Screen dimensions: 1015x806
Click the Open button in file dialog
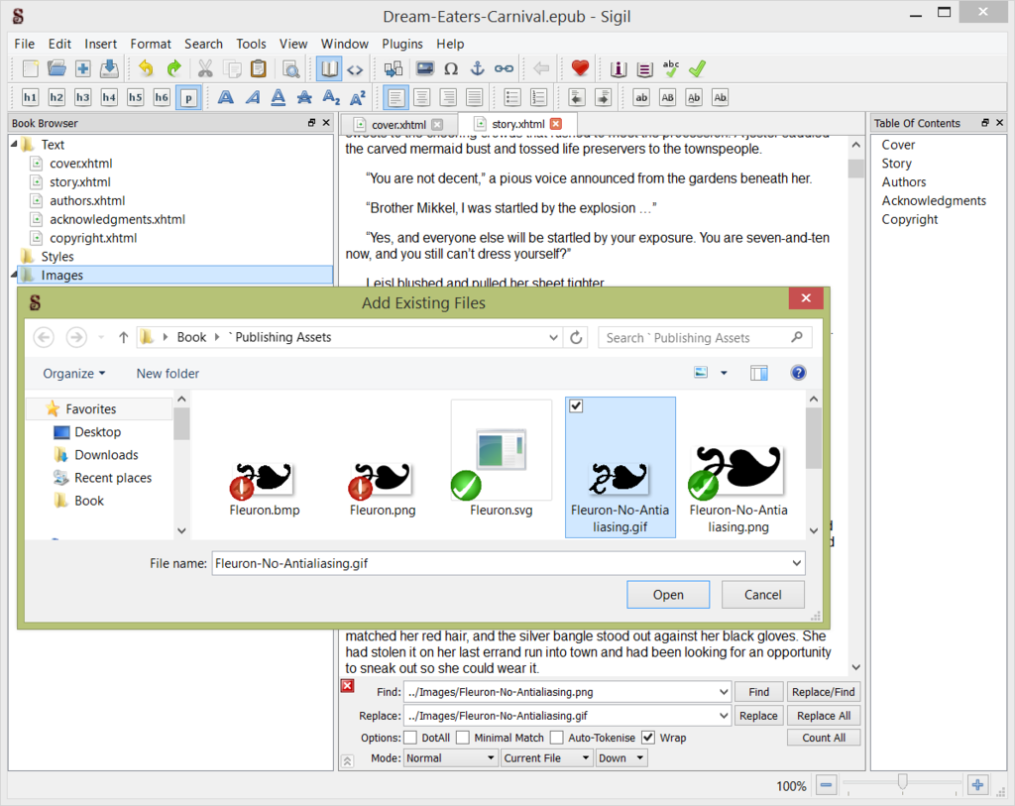pos(668,595)
